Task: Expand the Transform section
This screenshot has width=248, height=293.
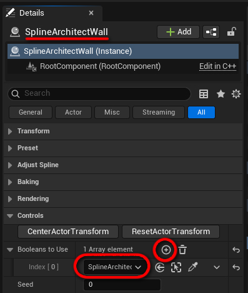Action: (x=123, y=131)
